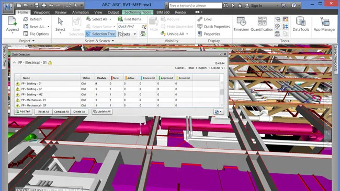Click the keyword search field in title bar

pos(196,5)
